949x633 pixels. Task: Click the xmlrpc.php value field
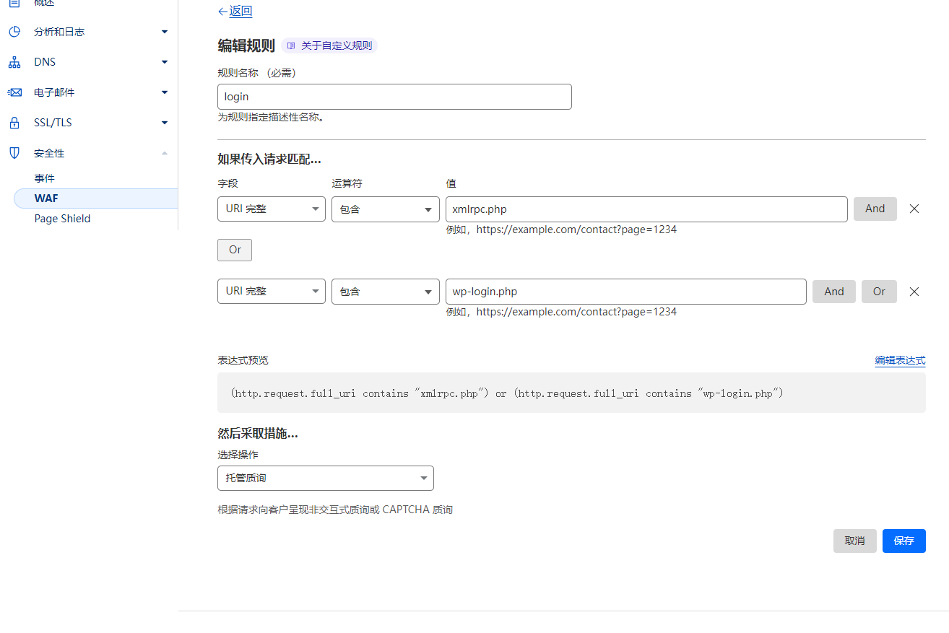click(x=646, y=209)
